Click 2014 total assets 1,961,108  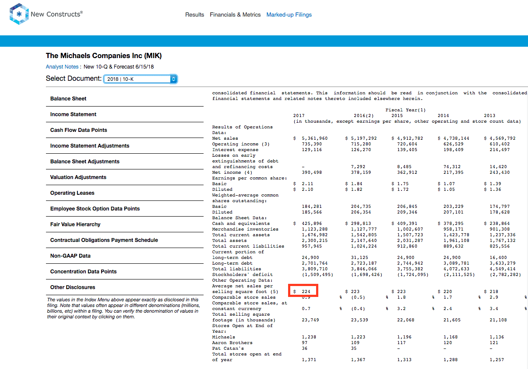456,241
